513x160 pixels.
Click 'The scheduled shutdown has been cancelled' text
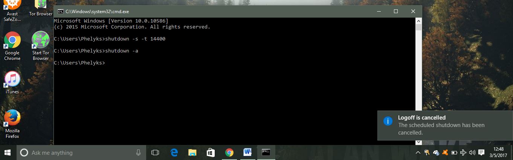point(441,129)
